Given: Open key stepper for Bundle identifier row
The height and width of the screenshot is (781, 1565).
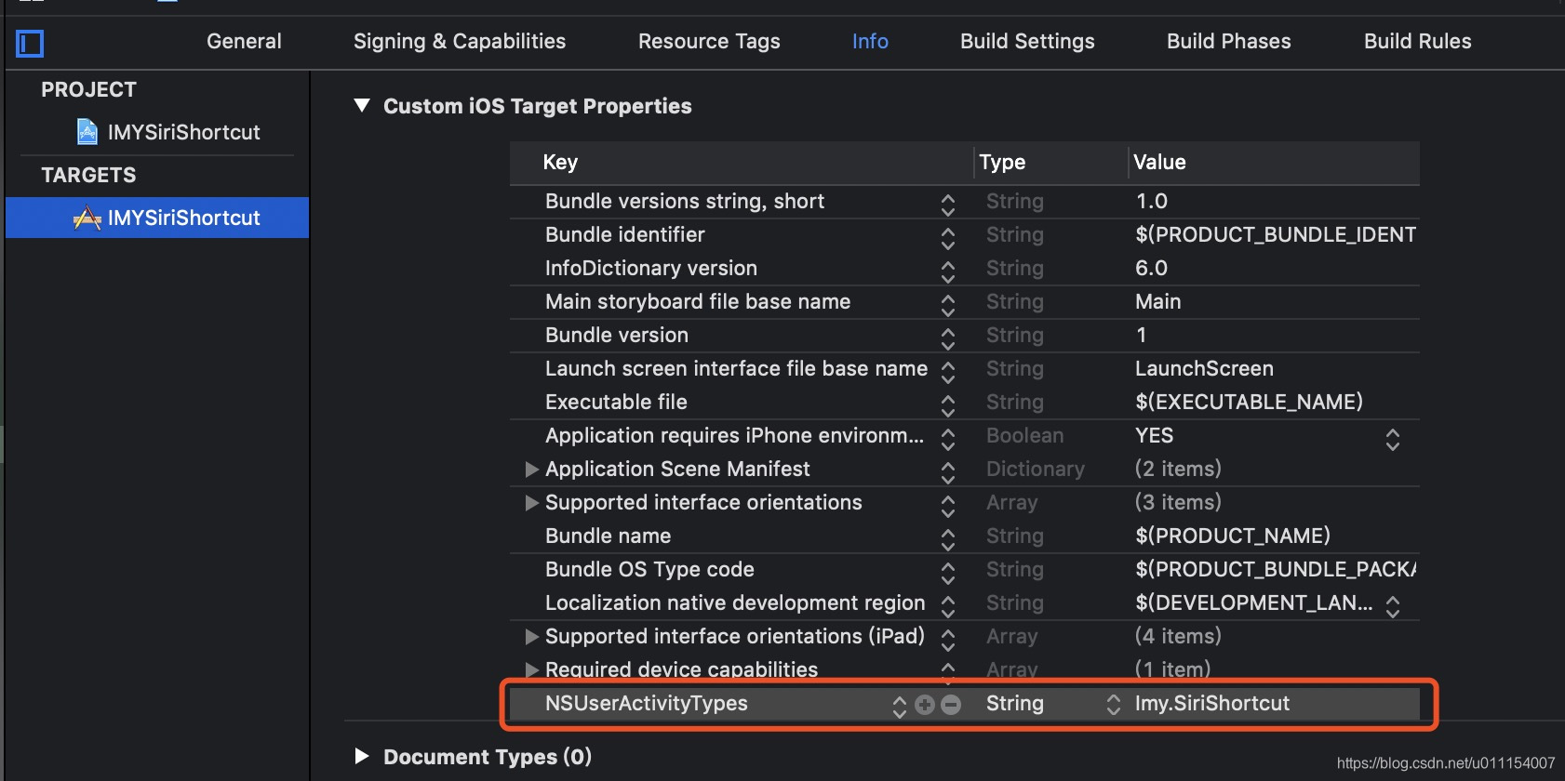Looking at the screenshot, I should [947, 236].
